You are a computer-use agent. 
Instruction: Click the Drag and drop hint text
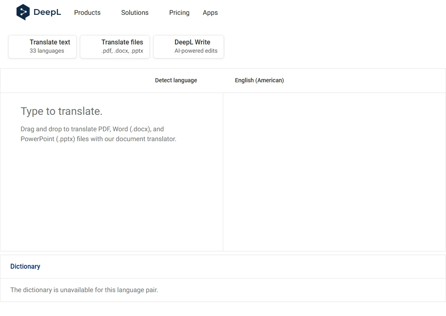(98, 134)
